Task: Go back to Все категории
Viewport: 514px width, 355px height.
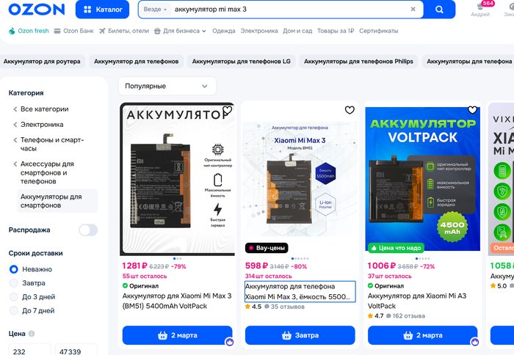Action: (41, 109)
